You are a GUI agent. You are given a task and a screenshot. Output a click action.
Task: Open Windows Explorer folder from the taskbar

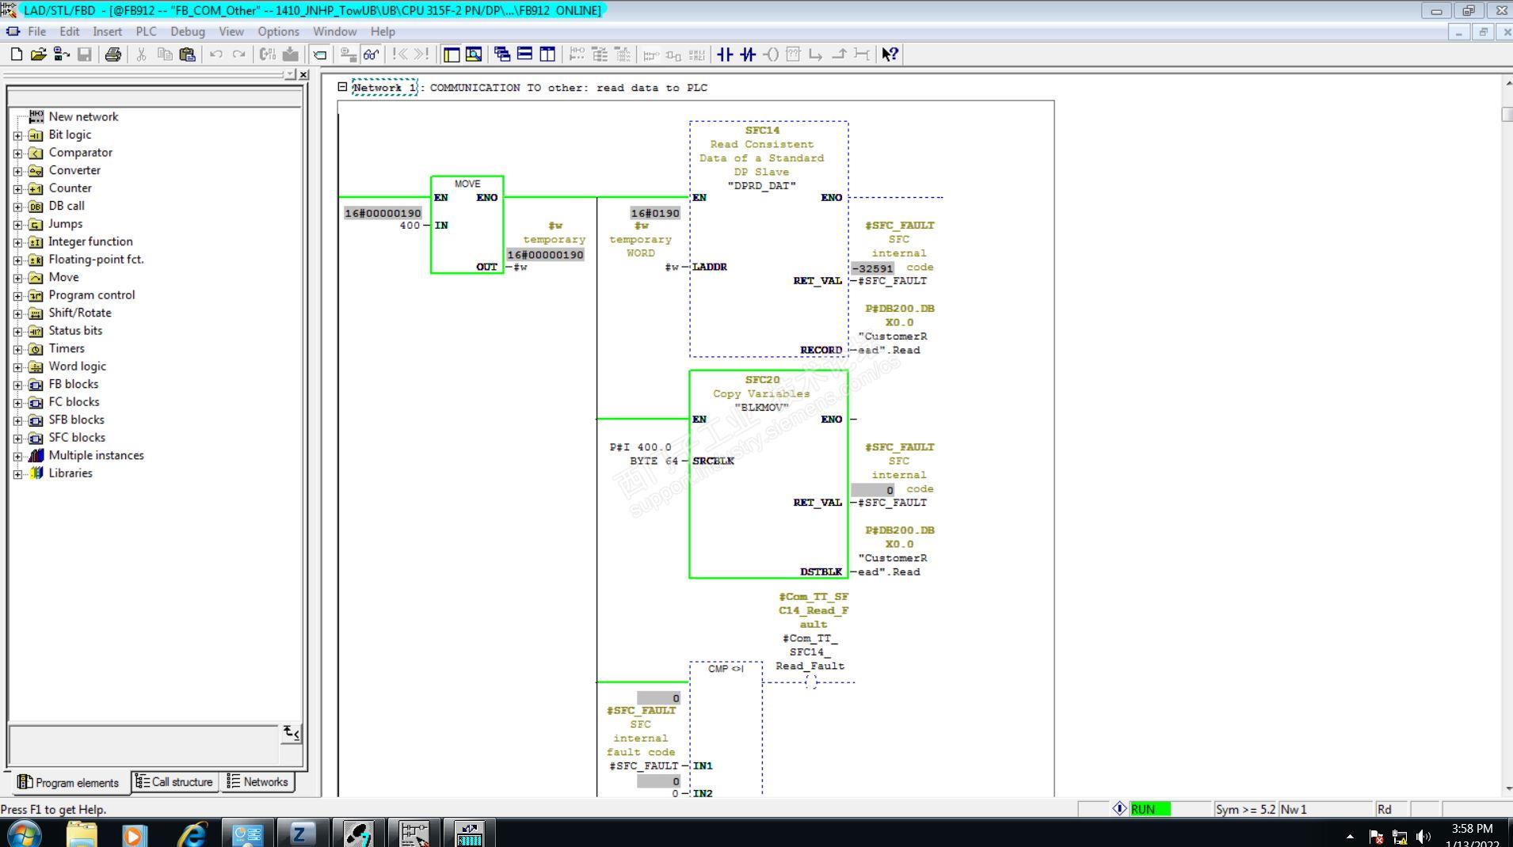pos(82,834)
